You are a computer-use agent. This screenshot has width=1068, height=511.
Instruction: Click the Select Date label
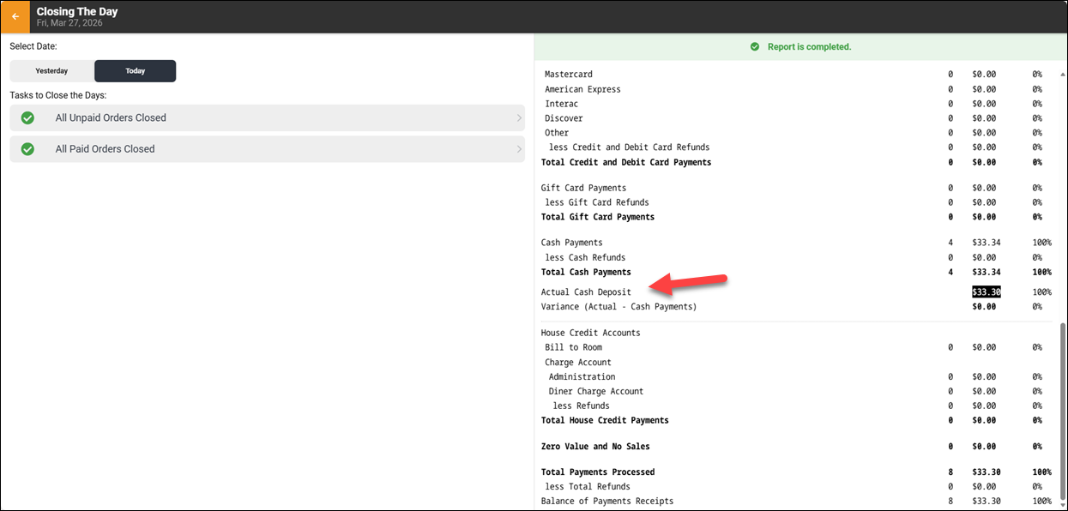(x=33, y=46)
